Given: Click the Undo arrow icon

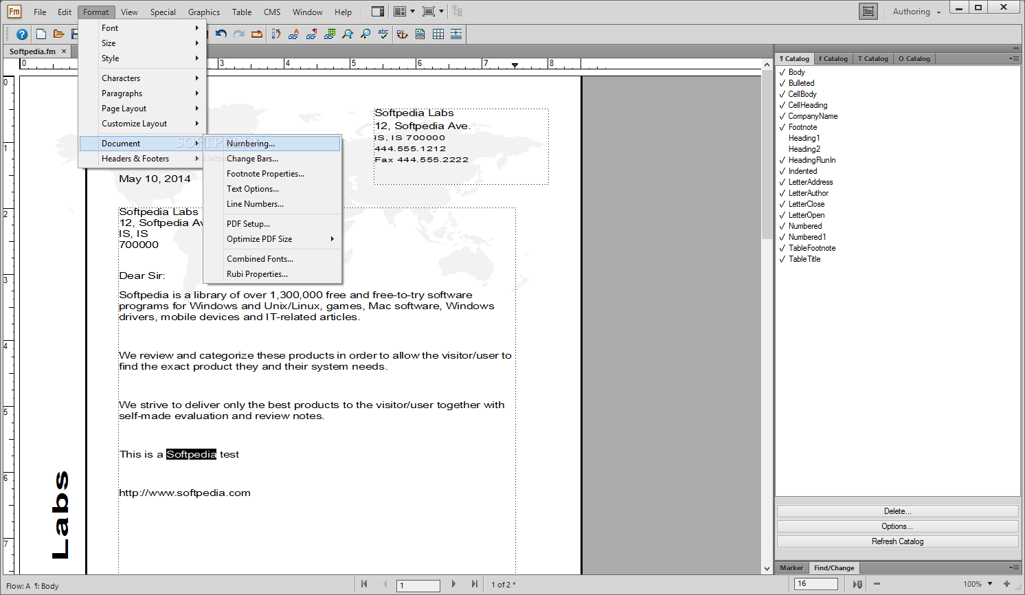Looking at the screenshot, I should (x=221, y=34).
